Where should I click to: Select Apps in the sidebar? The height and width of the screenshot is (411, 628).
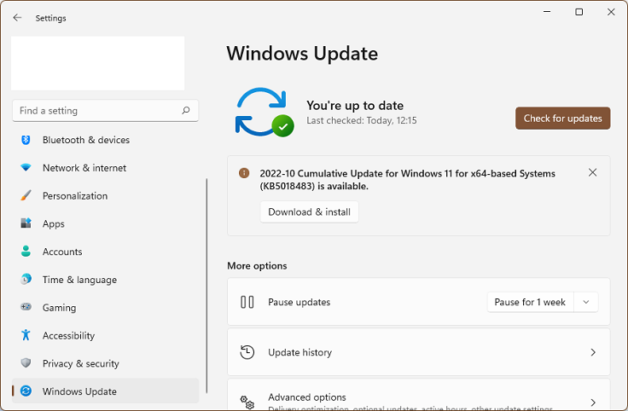tap(105, 223)
